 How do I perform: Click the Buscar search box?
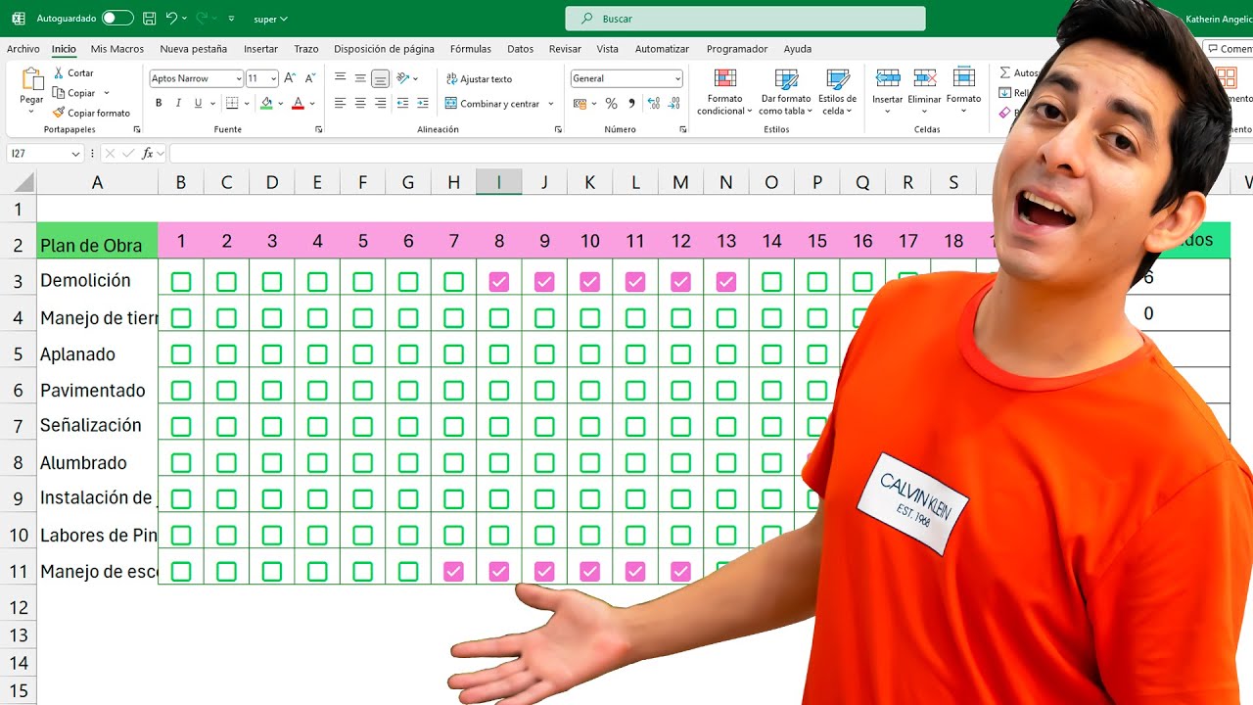(745, 19)
